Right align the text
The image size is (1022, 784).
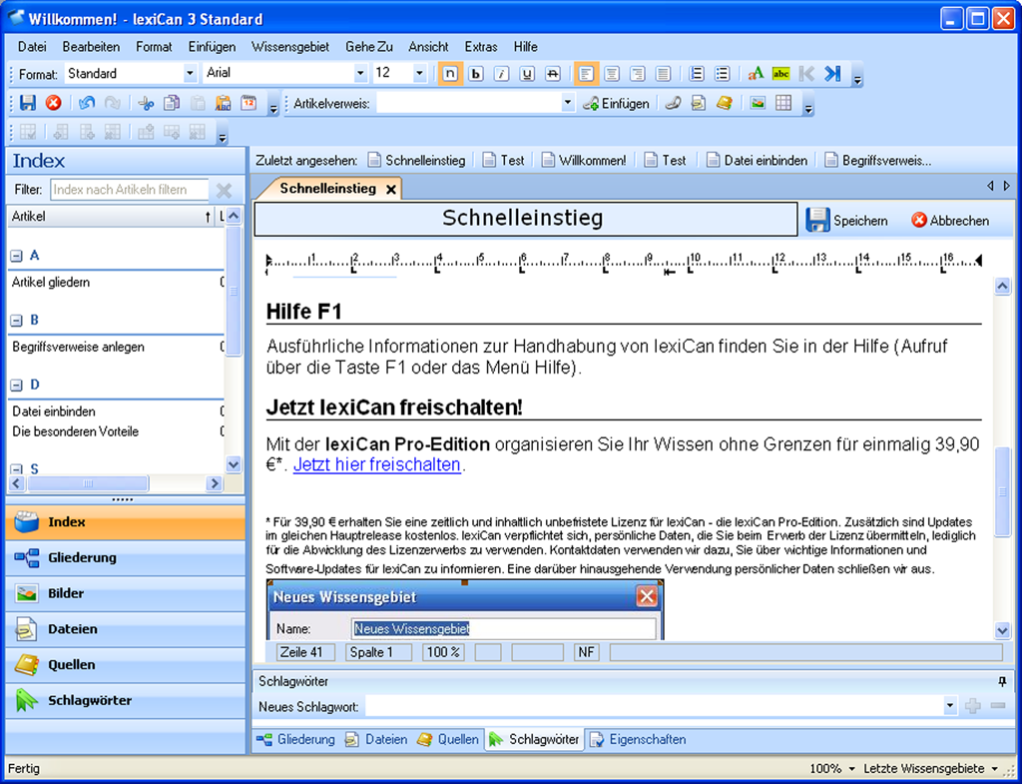click(x=638, y=74)
